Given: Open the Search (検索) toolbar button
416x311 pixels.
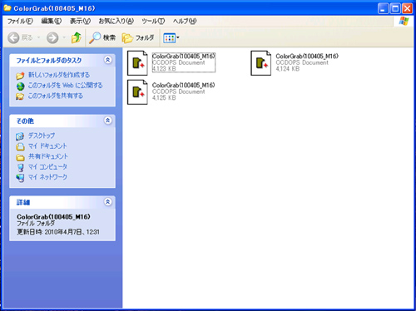Looking at the screenshot, I should pos(102,37).
